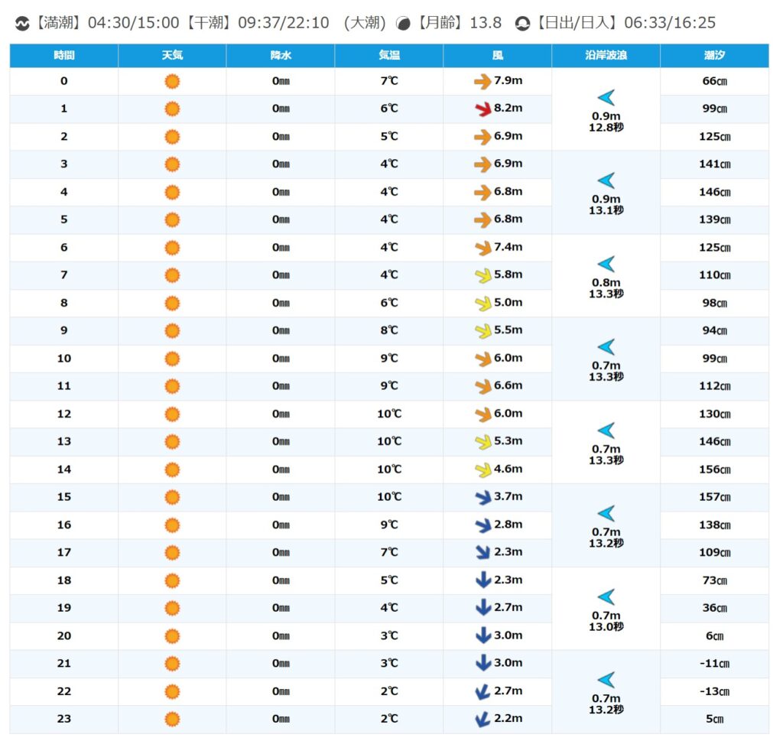Screen dimensions: 783x741
Task: Select the 天気 column header
Action: pyautogui.click(x=172, y=56)
